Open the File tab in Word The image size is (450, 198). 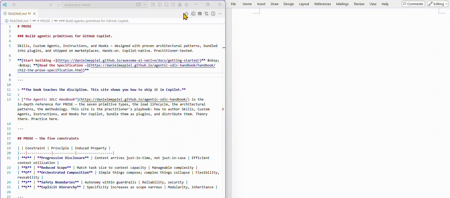233,4
